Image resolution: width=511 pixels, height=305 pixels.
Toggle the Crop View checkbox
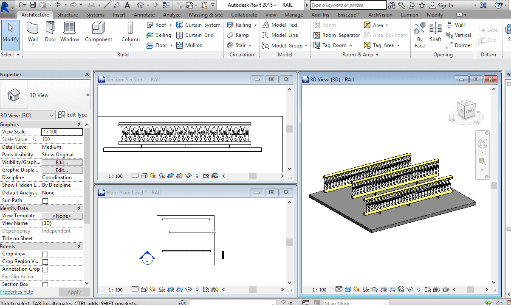(45, 254)
